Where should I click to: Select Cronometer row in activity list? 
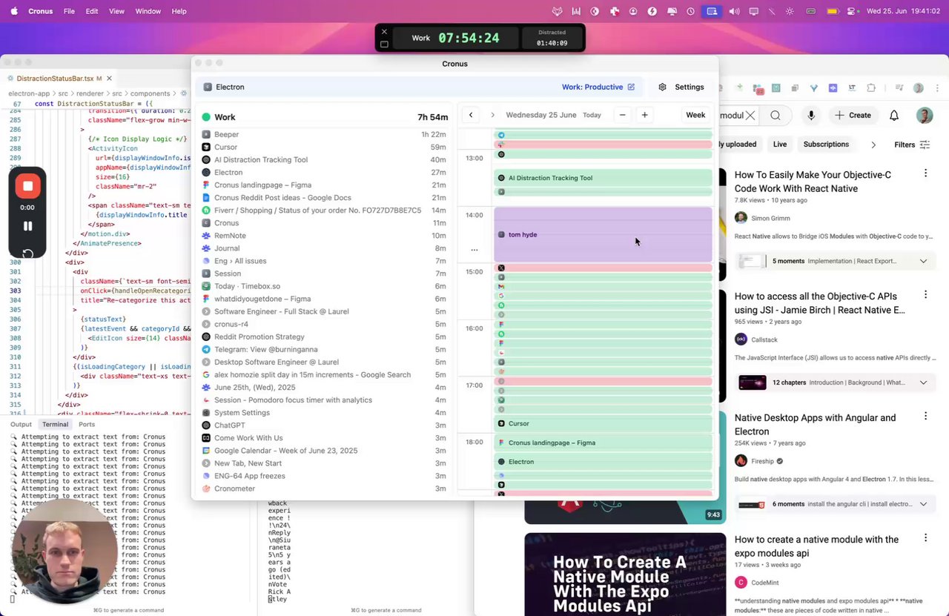(325, 488)
